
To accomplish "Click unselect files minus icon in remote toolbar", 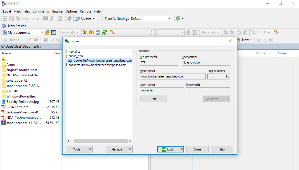I will click(265, 40).
